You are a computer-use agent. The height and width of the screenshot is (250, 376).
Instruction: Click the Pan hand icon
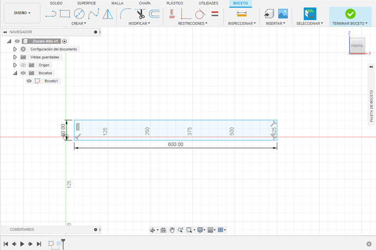(172, 230)
